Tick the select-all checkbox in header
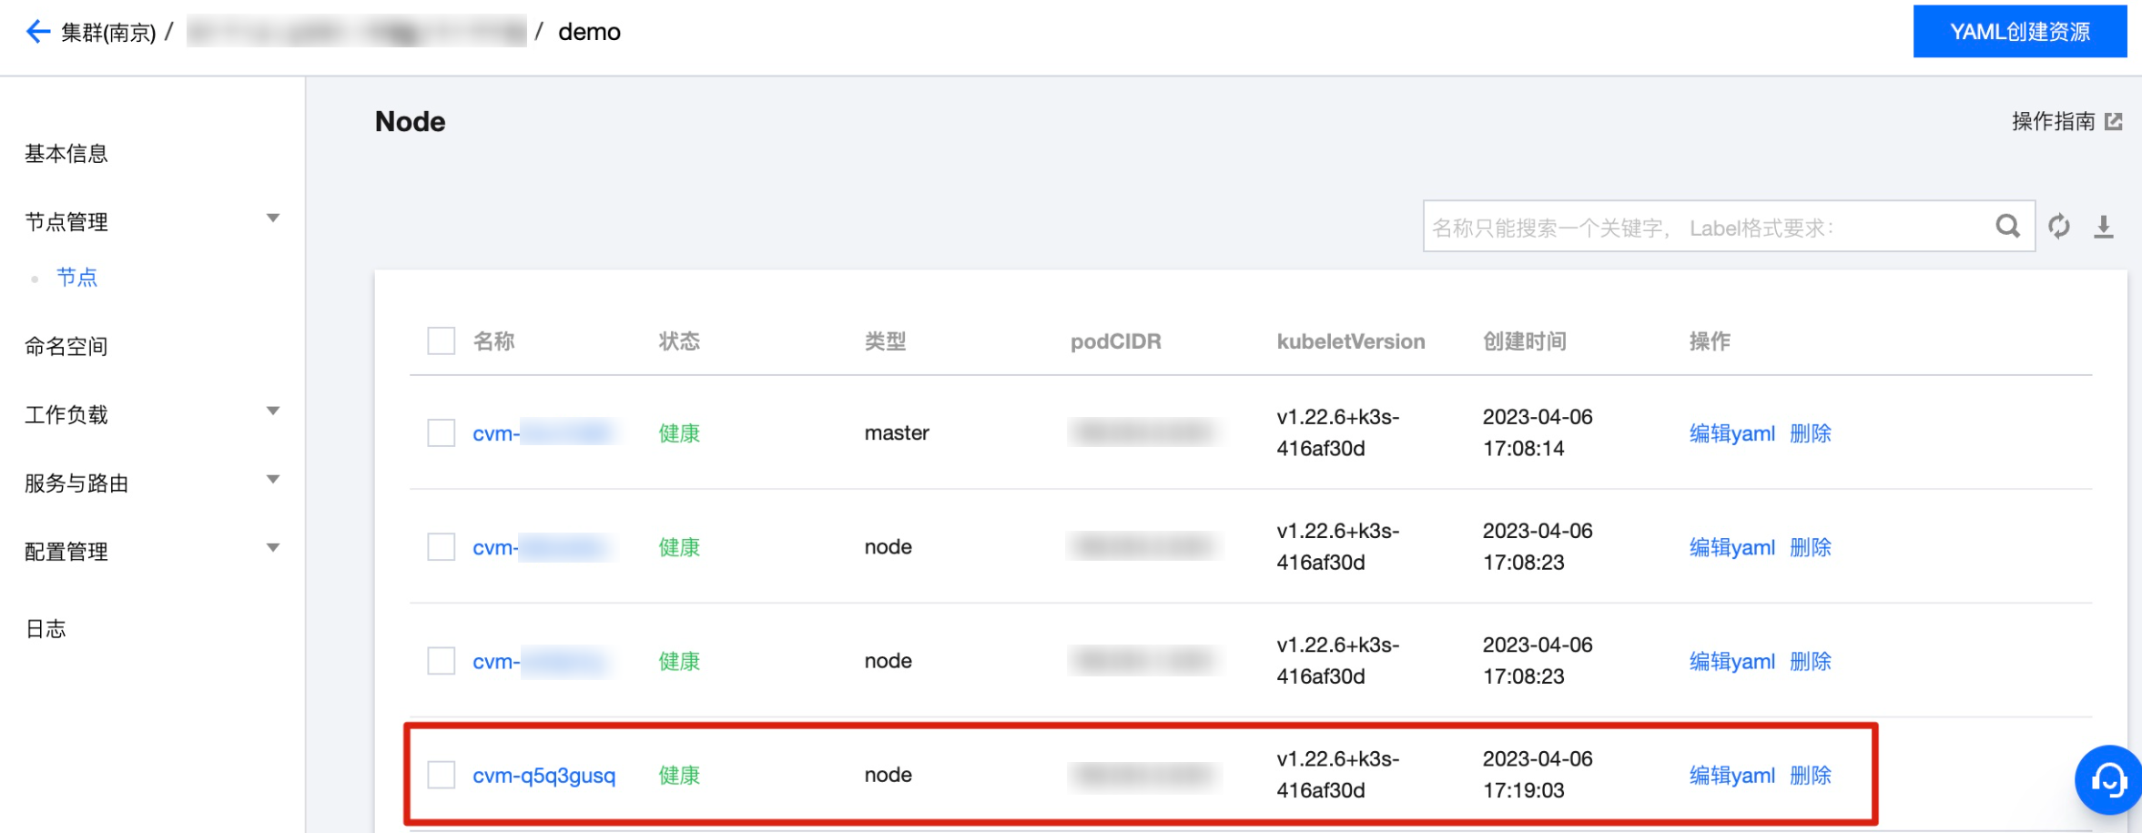The image size is (2142, 833). [x=442, y=341]
